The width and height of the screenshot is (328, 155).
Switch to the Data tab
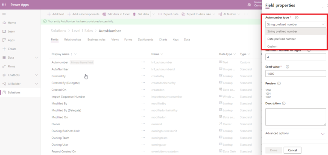coord(187,39)
